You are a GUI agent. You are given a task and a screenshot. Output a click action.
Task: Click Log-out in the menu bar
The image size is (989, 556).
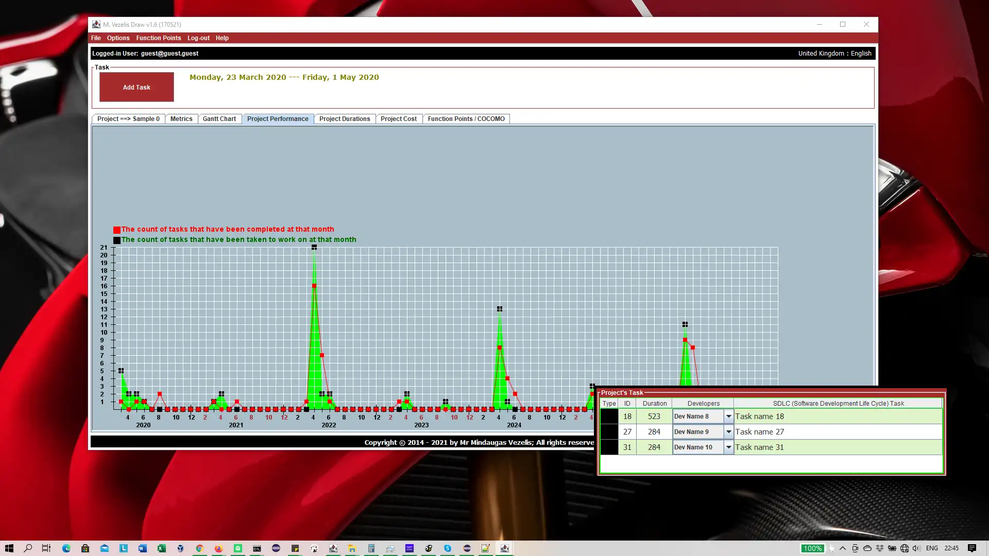[198, 38]
